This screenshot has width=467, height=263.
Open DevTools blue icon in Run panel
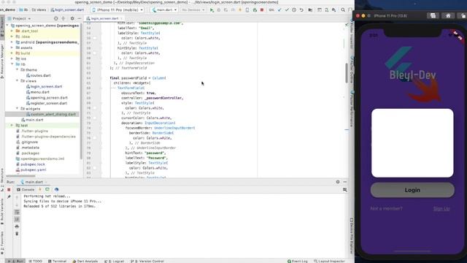tap(56, 190)
